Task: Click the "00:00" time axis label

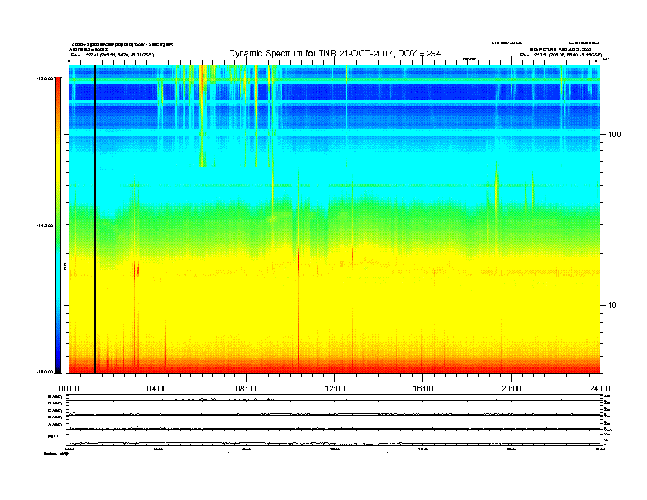Action: pyautogui.click(x=69, y=389)
